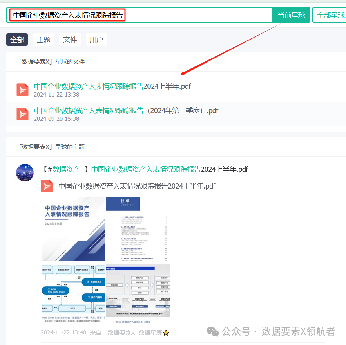Image resolution: width=346 pixels, height=345 pixels.
Task: Switch to the 用户 tab
Action: click(96, 40)
